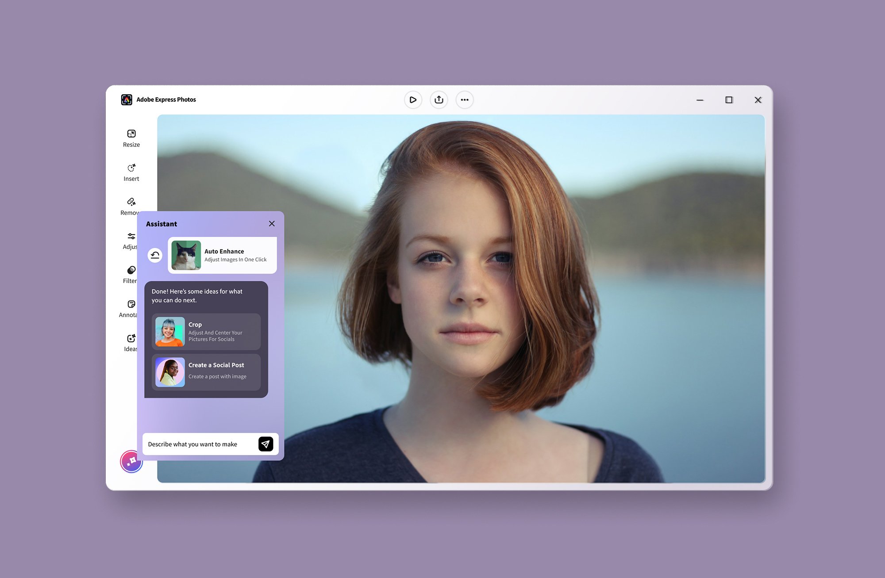Click the share export icon
Image resolution: width=885 pixels, height=578 pixels.
pos(439,100)
